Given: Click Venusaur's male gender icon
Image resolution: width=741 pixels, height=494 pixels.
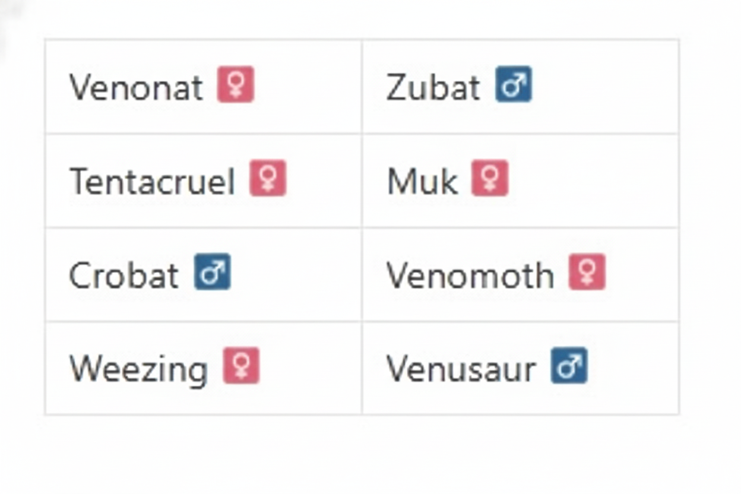Looking at the screenshot, I should pos(569,366).
